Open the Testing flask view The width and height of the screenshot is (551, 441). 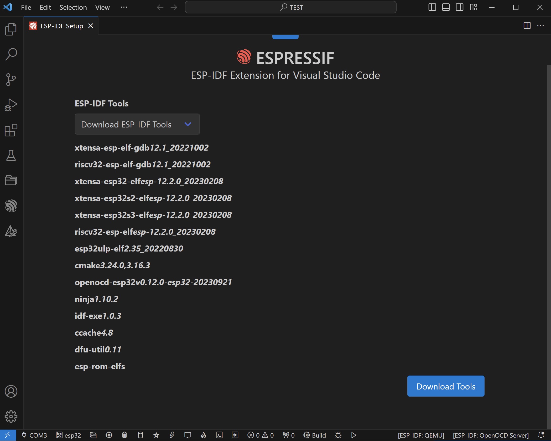pos(11,155)
